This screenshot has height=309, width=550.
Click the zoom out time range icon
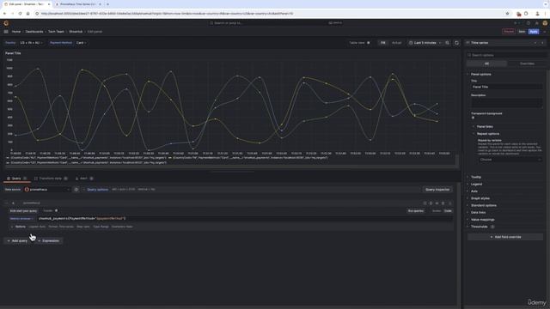447,43
